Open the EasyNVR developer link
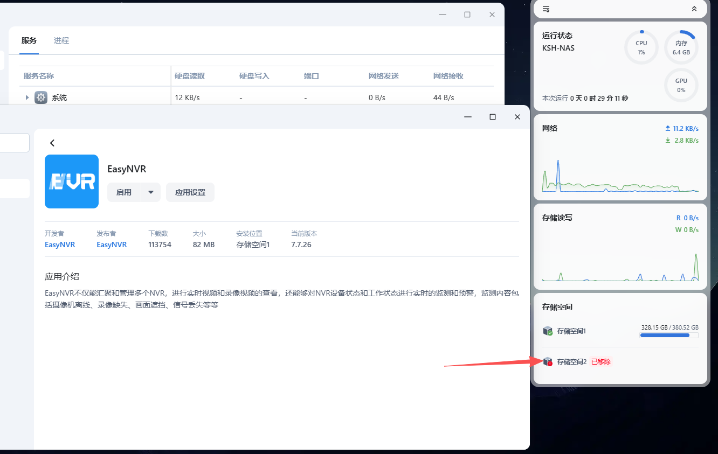Viewport: 718px width, 454px height. (x=60, y=245)
